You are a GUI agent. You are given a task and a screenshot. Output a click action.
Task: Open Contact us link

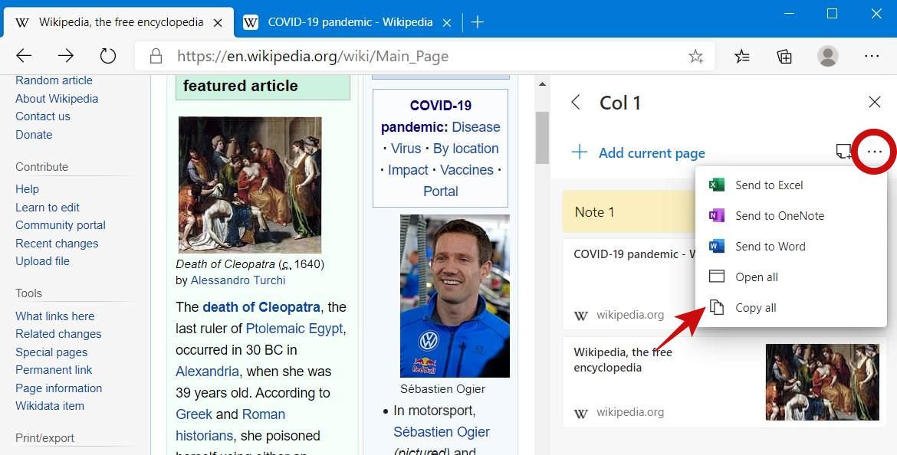click(43, 116)
